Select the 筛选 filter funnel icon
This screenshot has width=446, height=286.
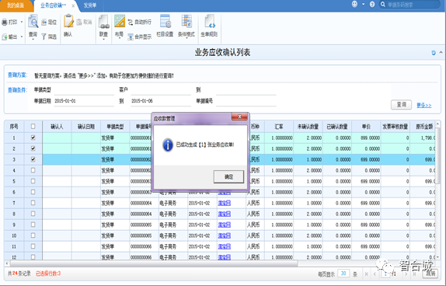[x=44, y=37]
